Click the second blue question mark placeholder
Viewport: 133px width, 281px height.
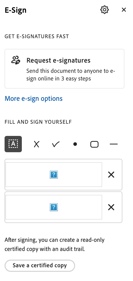click(x=54, y=207)
